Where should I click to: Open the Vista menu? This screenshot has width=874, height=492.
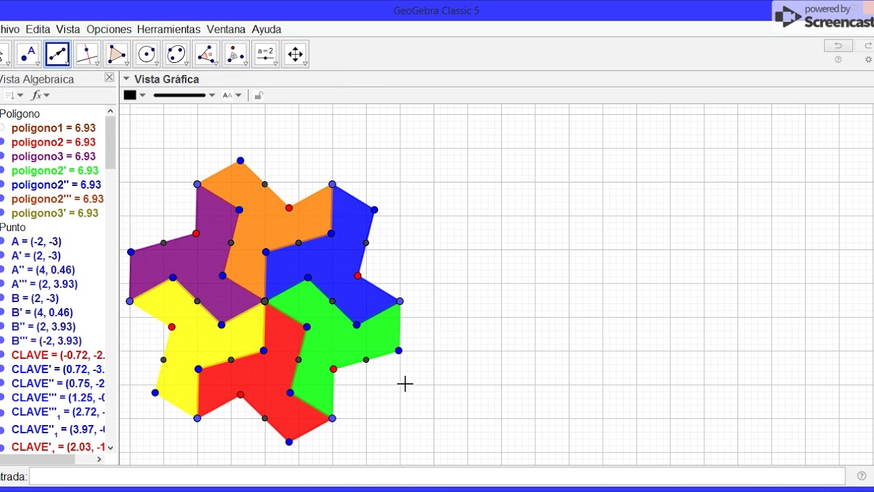(68, 29)
